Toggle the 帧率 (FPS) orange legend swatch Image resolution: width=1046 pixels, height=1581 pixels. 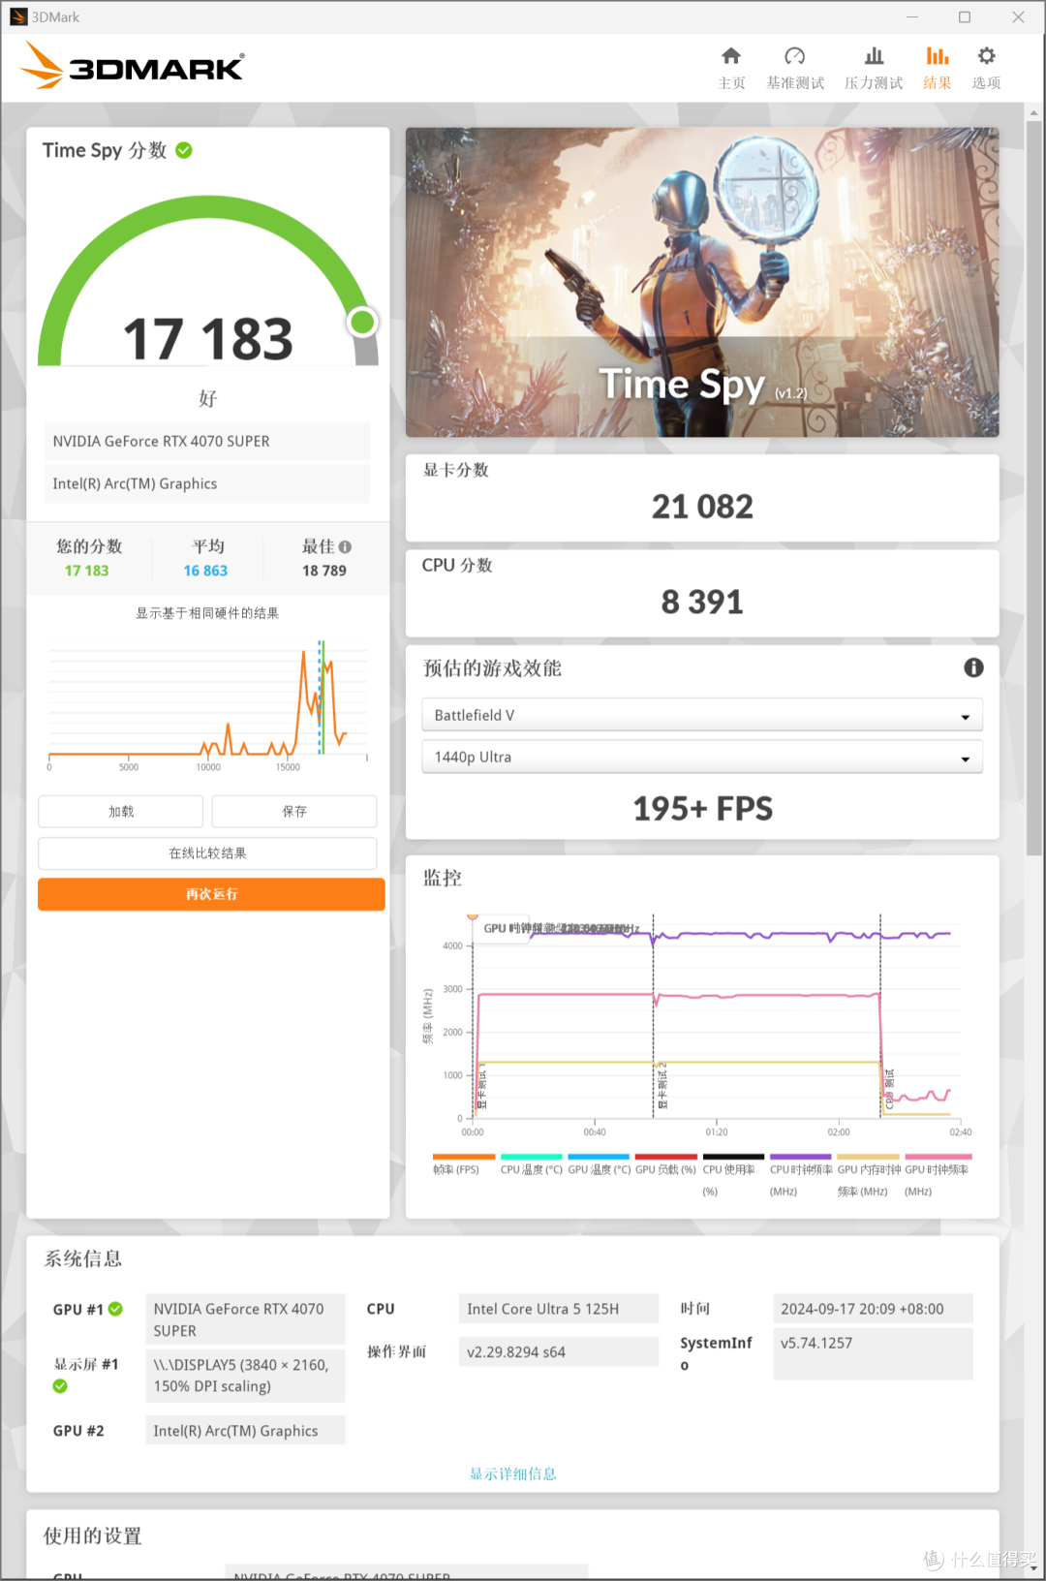pos(464,1157)
